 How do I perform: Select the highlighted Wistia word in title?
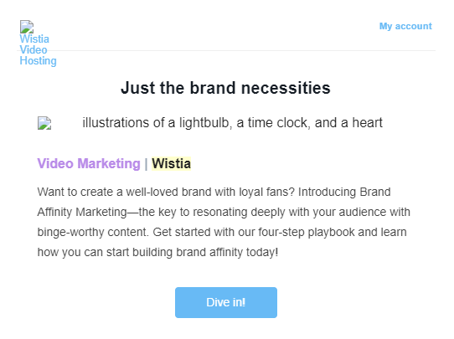coord(172,163)
